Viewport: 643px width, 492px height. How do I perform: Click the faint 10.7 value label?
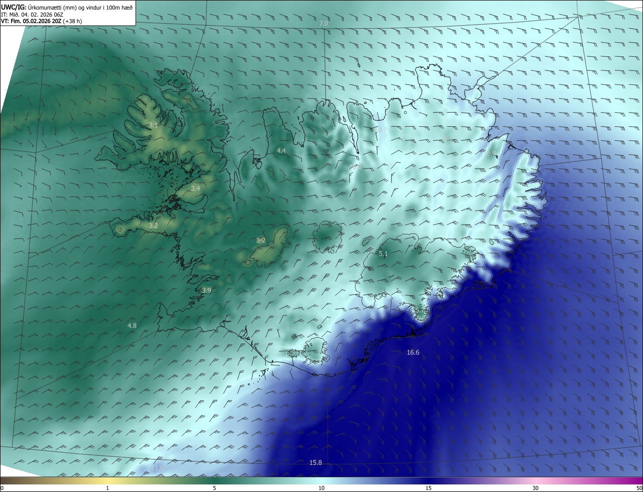[381, 130]
